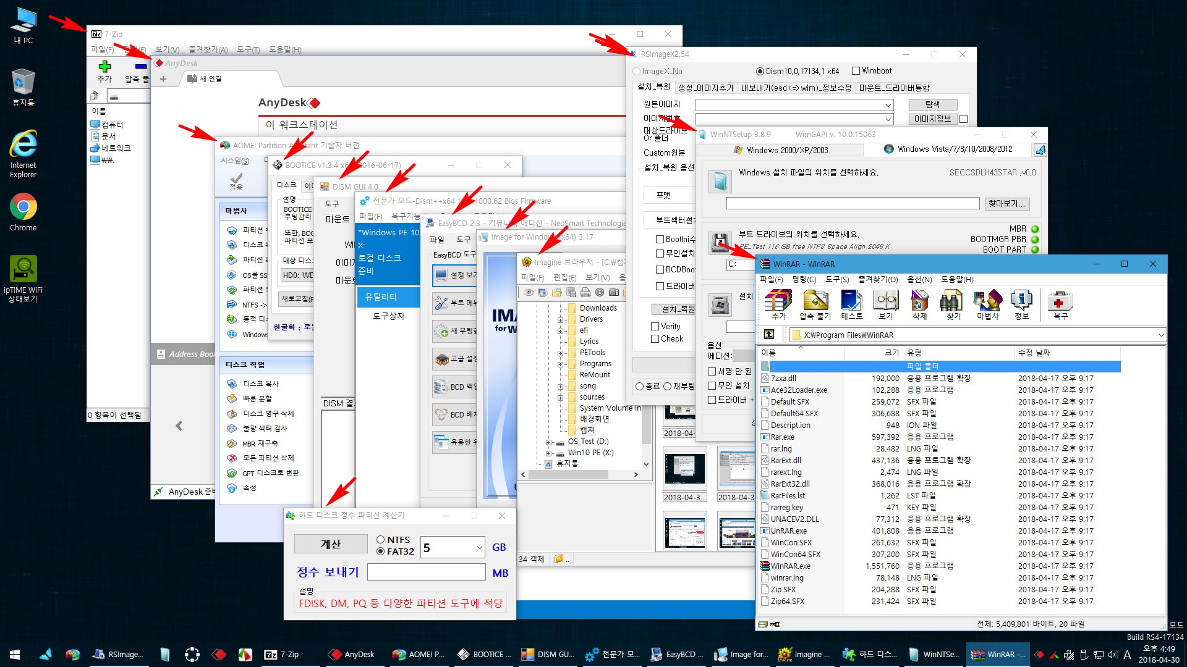Expand the Drivers folder in Imagine tree
Image resolution: width=1187 pixels, height=667 pixels.
coord(560,320)
